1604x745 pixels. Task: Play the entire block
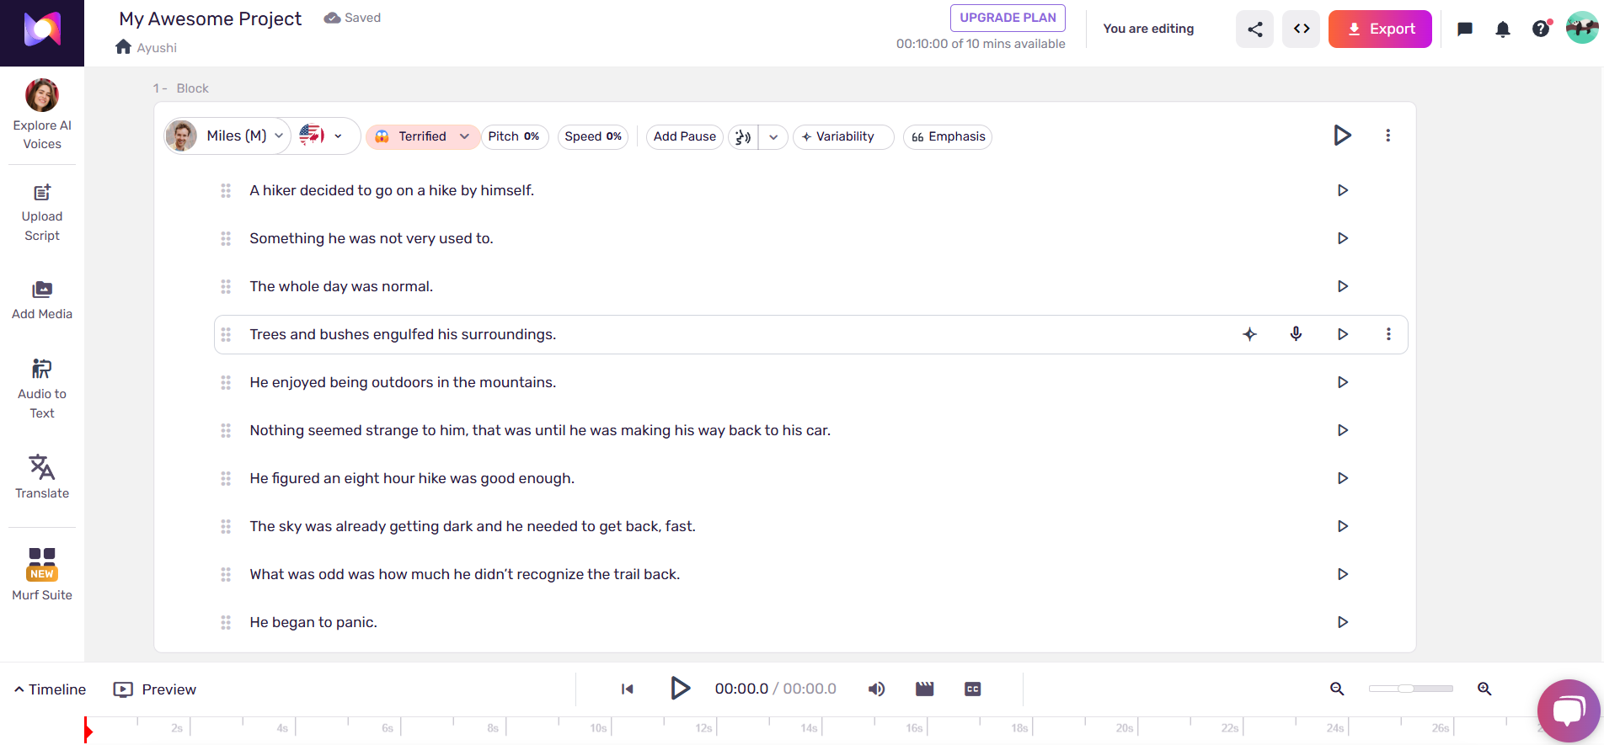point(1343,135)
